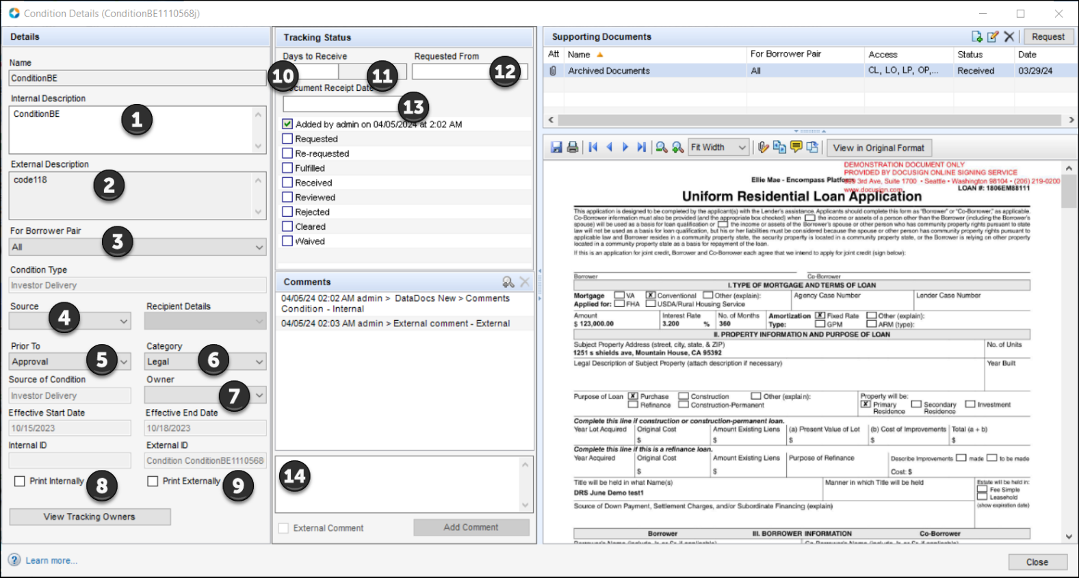Go to next page in viewer
The height and width of the screenshot is (578, 1079).
(x=625, y=147)
